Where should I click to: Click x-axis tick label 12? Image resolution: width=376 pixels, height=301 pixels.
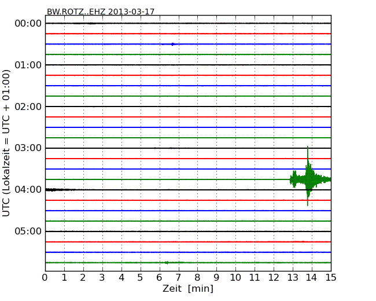pos(274,278)
